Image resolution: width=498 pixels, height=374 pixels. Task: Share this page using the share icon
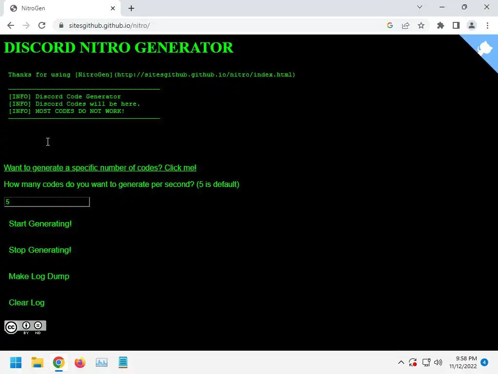coord(406,25)
